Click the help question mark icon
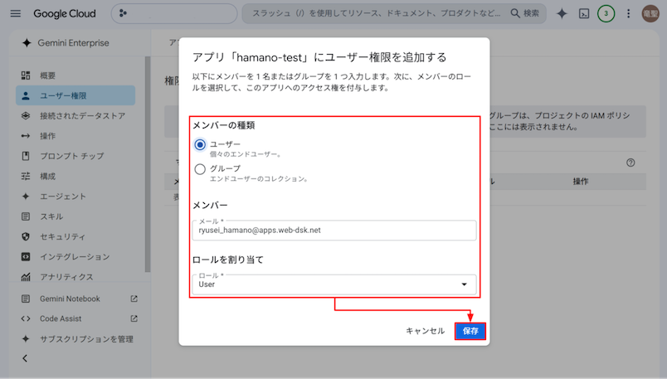This screenshot has height=379, width=667. (x=630, y=163)
